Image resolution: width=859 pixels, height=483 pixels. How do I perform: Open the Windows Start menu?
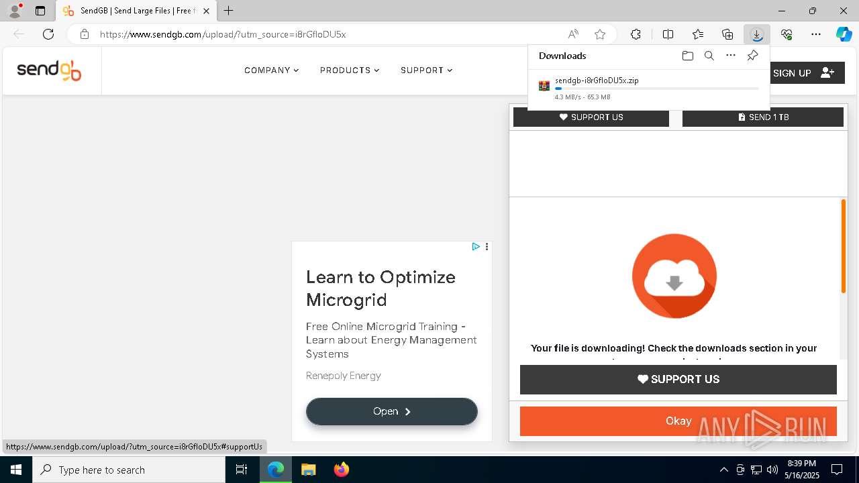(16, 470)
